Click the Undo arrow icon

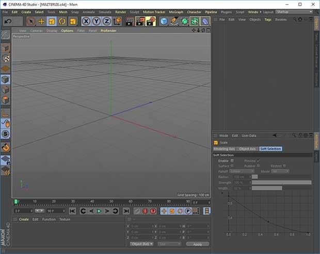coord(8,21)
